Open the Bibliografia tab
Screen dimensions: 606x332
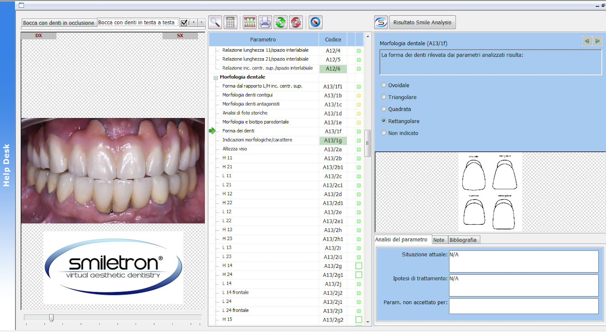click(463, 240)
